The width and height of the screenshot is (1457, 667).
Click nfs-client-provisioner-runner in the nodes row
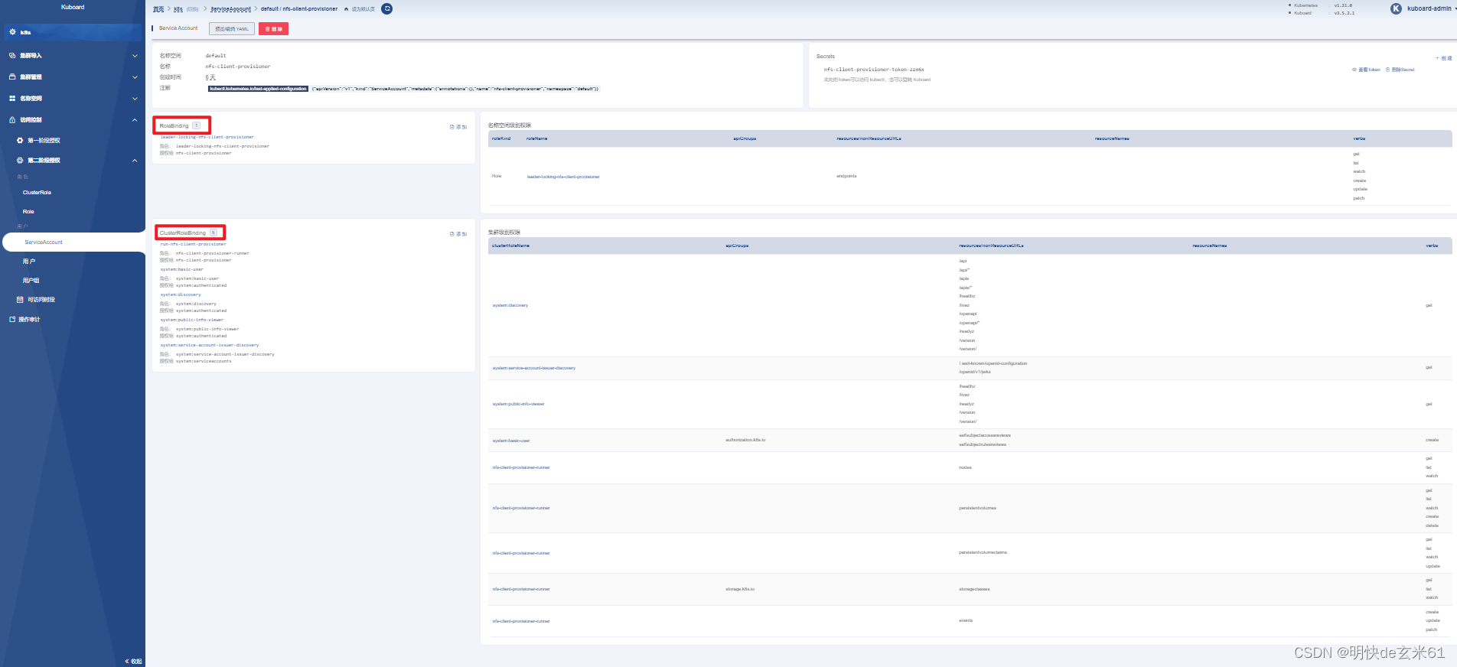coord(521,467)
